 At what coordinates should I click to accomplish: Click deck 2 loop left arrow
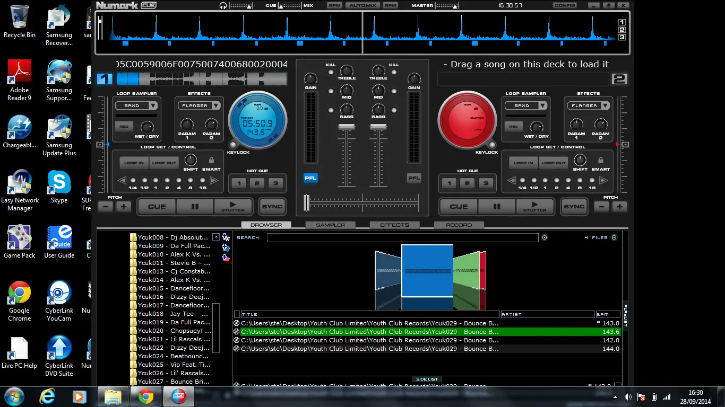512,180
